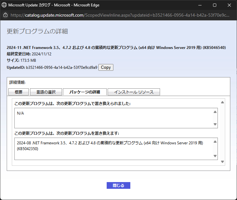Click the globe site icon in title bar
The width and height of the screenshot is (237, 200).
click(x=4, y=5)
